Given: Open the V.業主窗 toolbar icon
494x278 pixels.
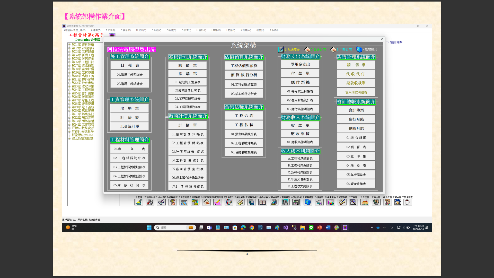Looking at the screenshot, I should click(x=376, y=202).
